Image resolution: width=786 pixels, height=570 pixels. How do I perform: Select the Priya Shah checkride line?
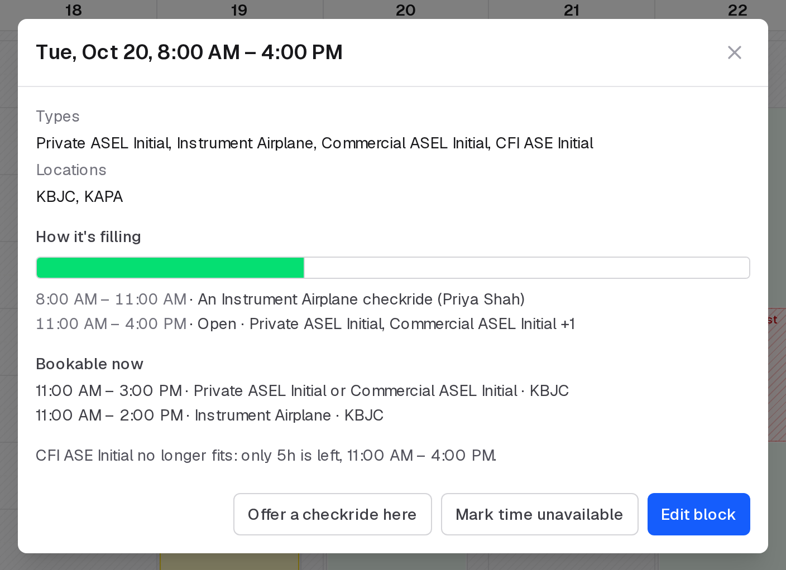coord(280,300)
